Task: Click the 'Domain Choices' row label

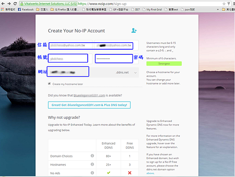Action: 61,156
